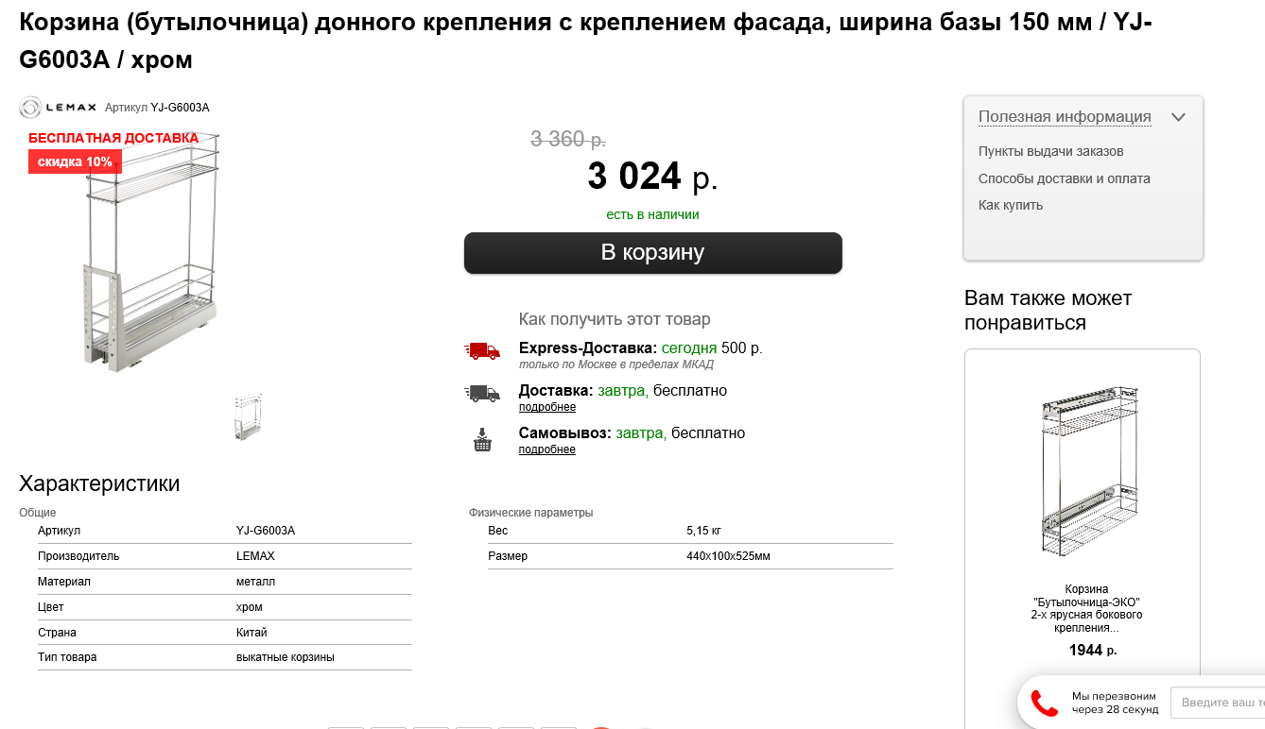Click the 'Корзина Бутылочница-ЭКО' product title
Image resolution: width=1265 pixels, height=729 pixels.
[1086, 608]
